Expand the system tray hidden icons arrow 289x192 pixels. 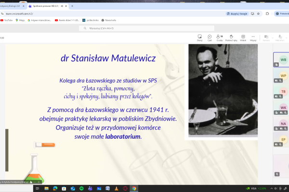point(272,189)
